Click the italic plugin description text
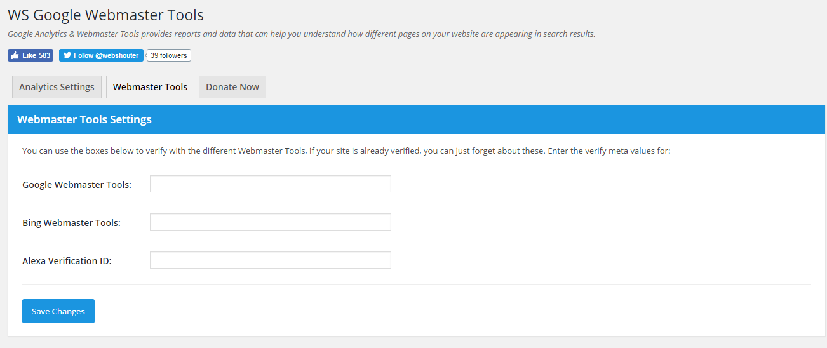Screen dimensions: 827x348 [302, 34]
